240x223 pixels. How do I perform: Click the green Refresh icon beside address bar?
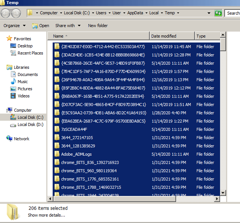point(218,13)
